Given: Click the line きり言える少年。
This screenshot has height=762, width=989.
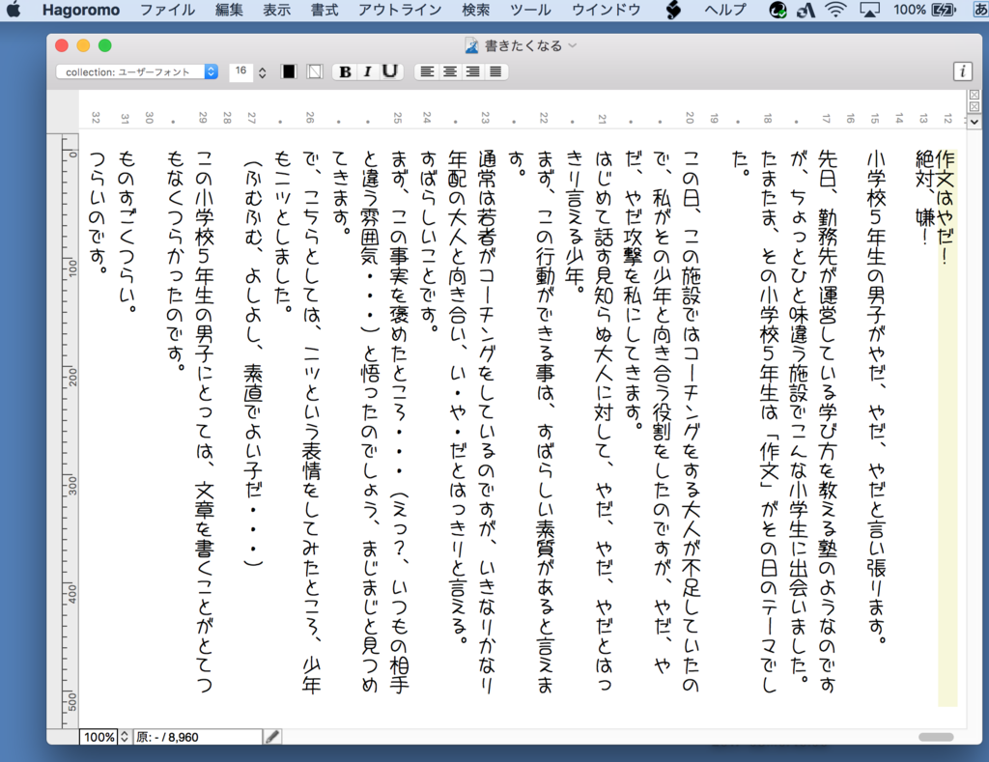Looking at the screenshot, I should tap(574, 222).
